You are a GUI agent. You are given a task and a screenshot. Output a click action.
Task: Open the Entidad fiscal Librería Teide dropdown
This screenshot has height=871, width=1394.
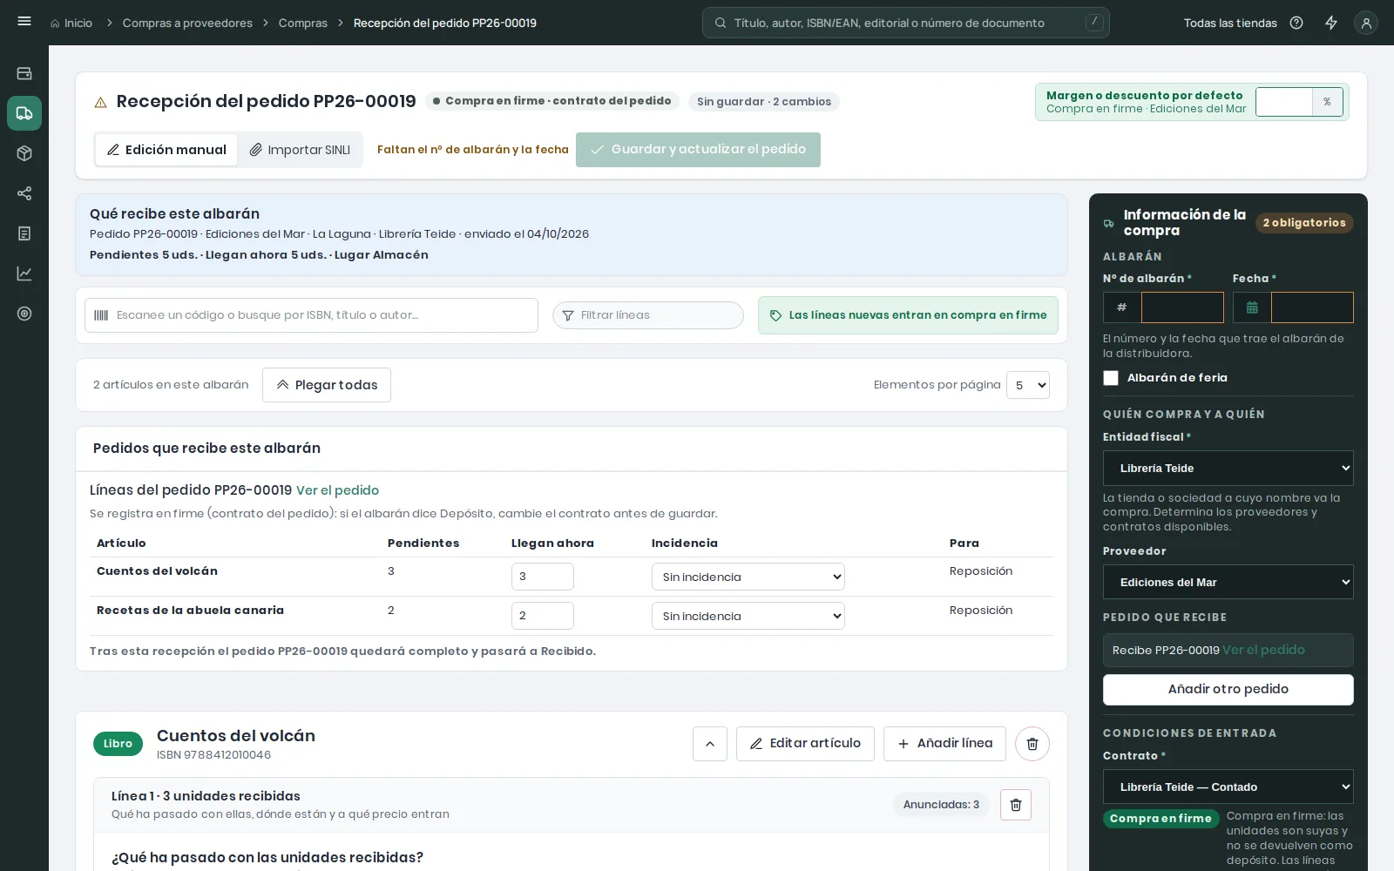[1228, 468]
